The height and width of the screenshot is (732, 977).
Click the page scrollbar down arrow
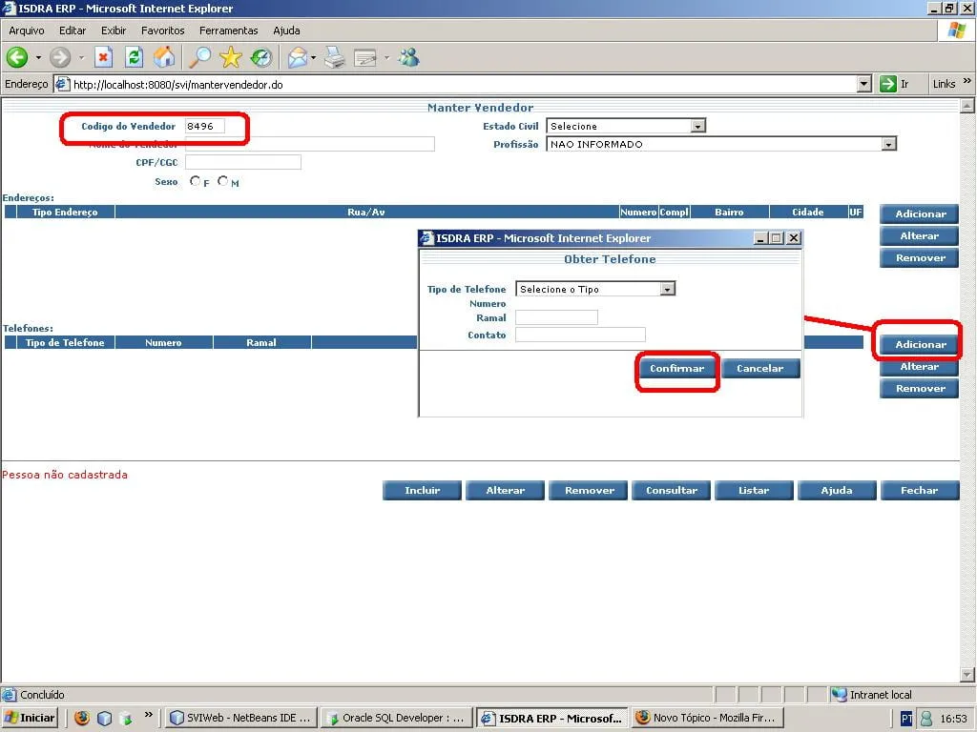coord(967,674)
